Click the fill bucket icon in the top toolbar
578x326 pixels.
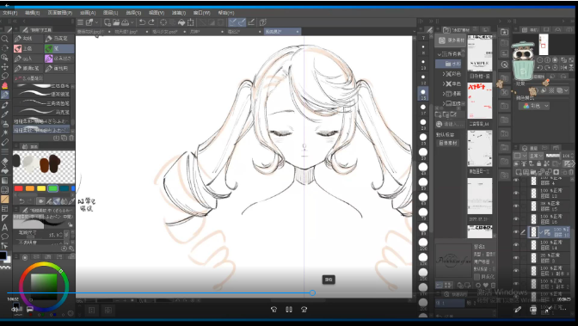181,22
